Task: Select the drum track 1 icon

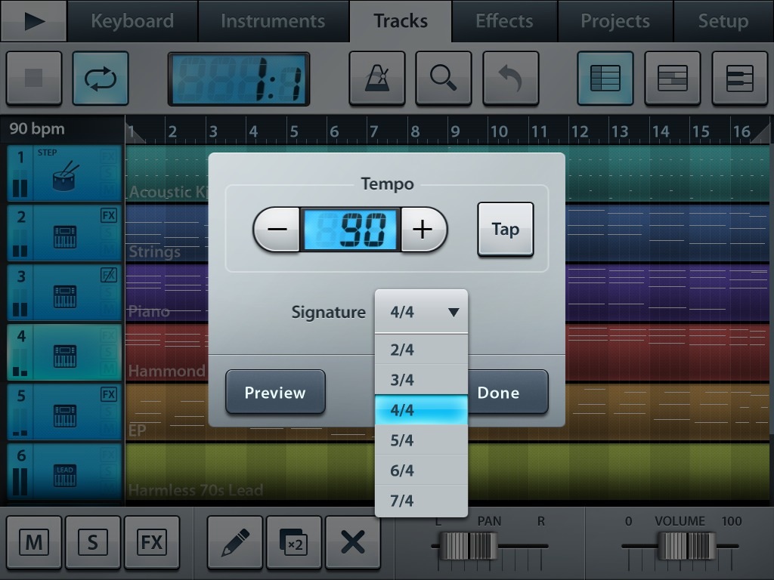Action: [x=65, y=175]
